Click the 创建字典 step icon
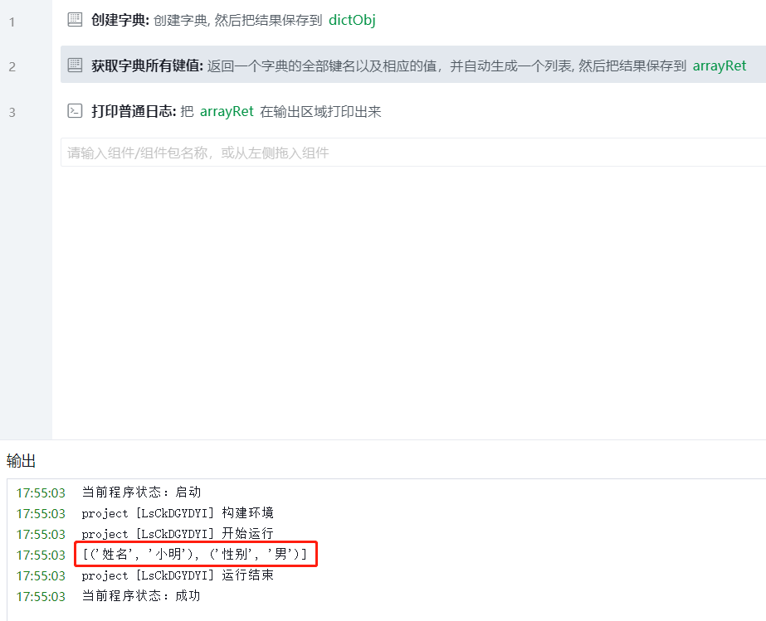Image resolution: width=766 pixels, height=621 pixels. pyautogui.click(x=75, y=20)
